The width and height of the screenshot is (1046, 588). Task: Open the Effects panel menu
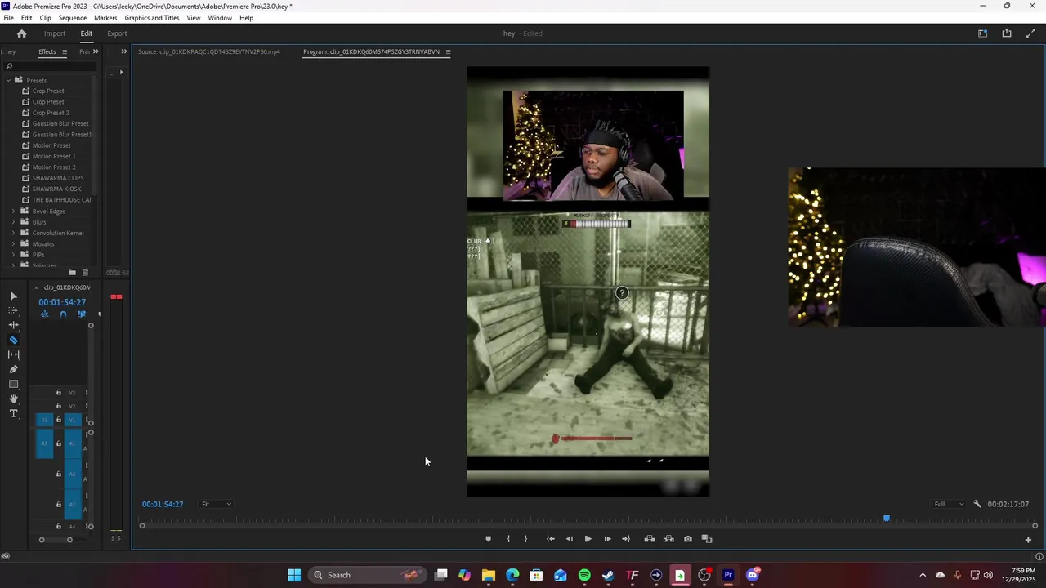point(65,51)
